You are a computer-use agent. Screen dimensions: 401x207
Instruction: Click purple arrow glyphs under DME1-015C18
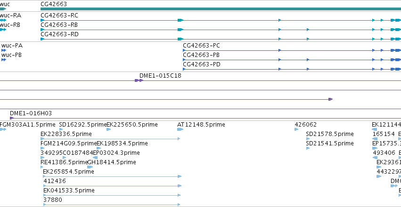coord(139,80)
